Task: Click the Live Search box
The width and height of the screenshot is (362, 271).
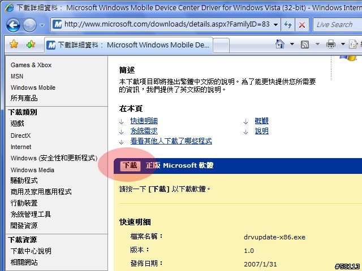Action: coord(338,24)
